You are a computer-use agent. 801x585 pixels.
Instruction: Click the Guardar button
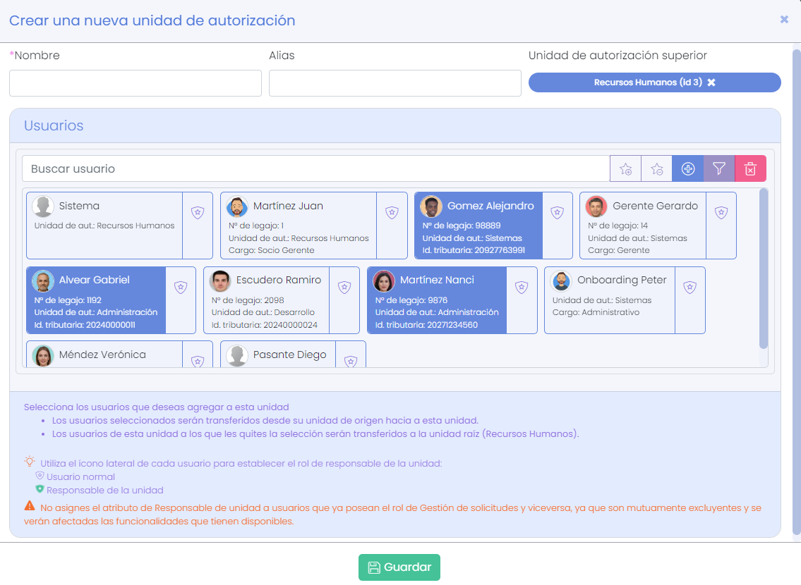(399, 567)
